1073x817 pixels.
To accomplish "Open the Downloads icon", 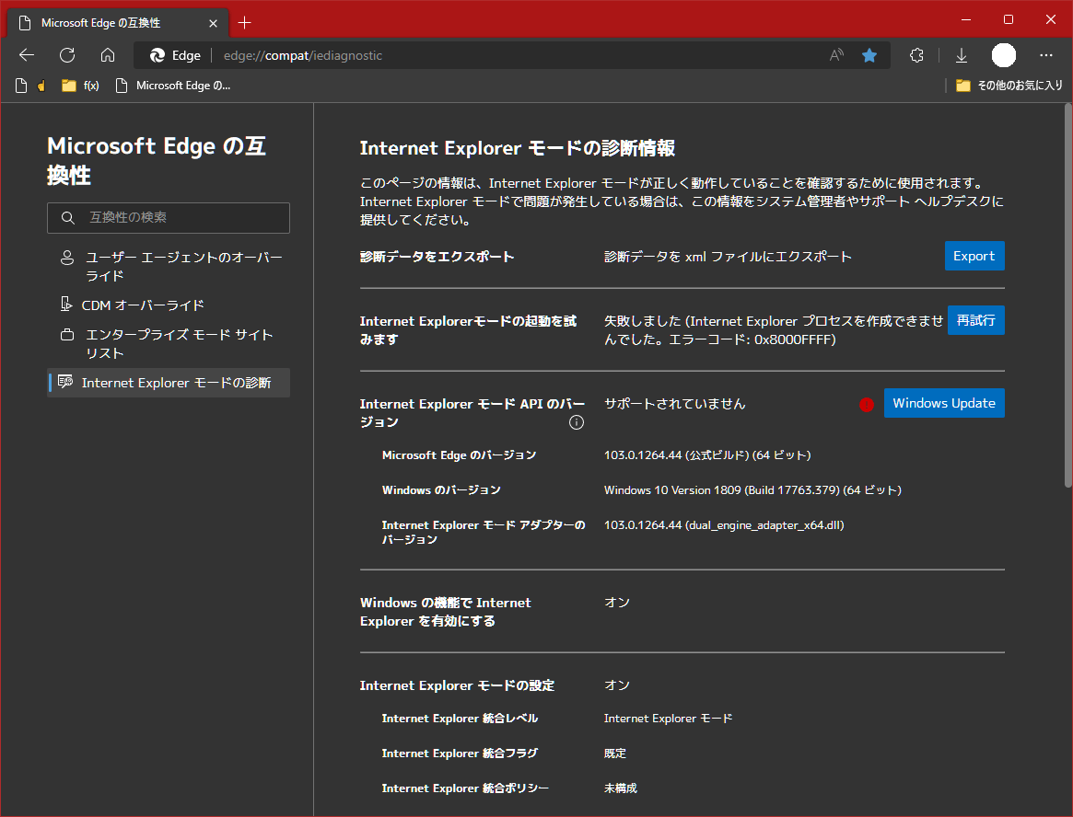I will click(962, 55).
